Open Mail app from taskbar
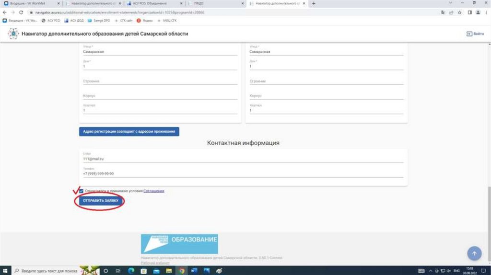The width and height of the screenshot is (491, 275). (156, 271)
